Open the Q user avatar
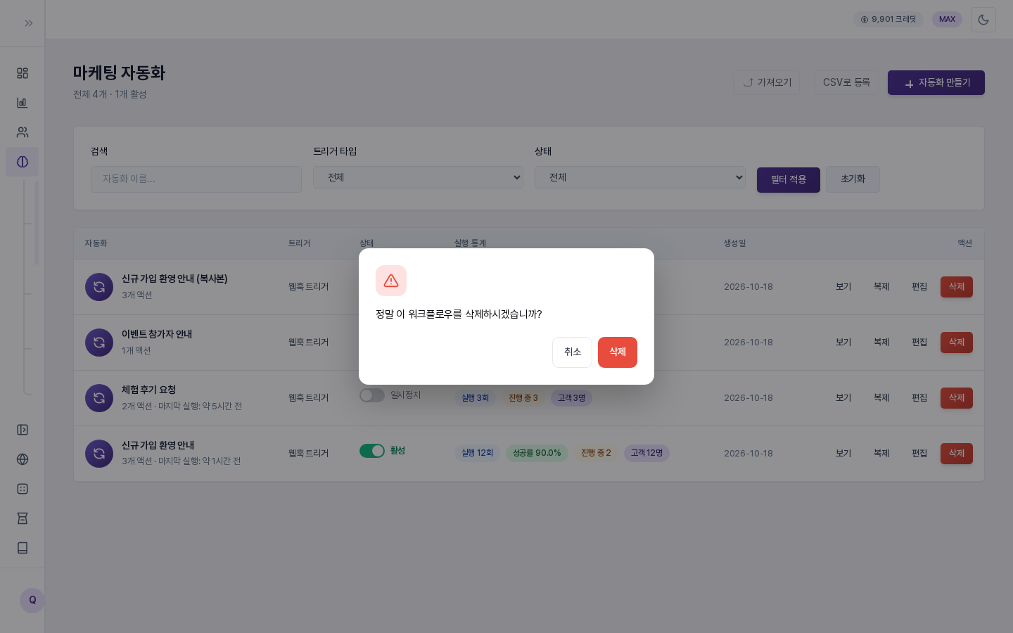The image size is (1013, 633). 32,601
